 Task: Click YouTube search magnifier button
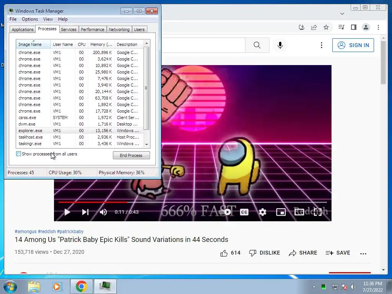257,45
